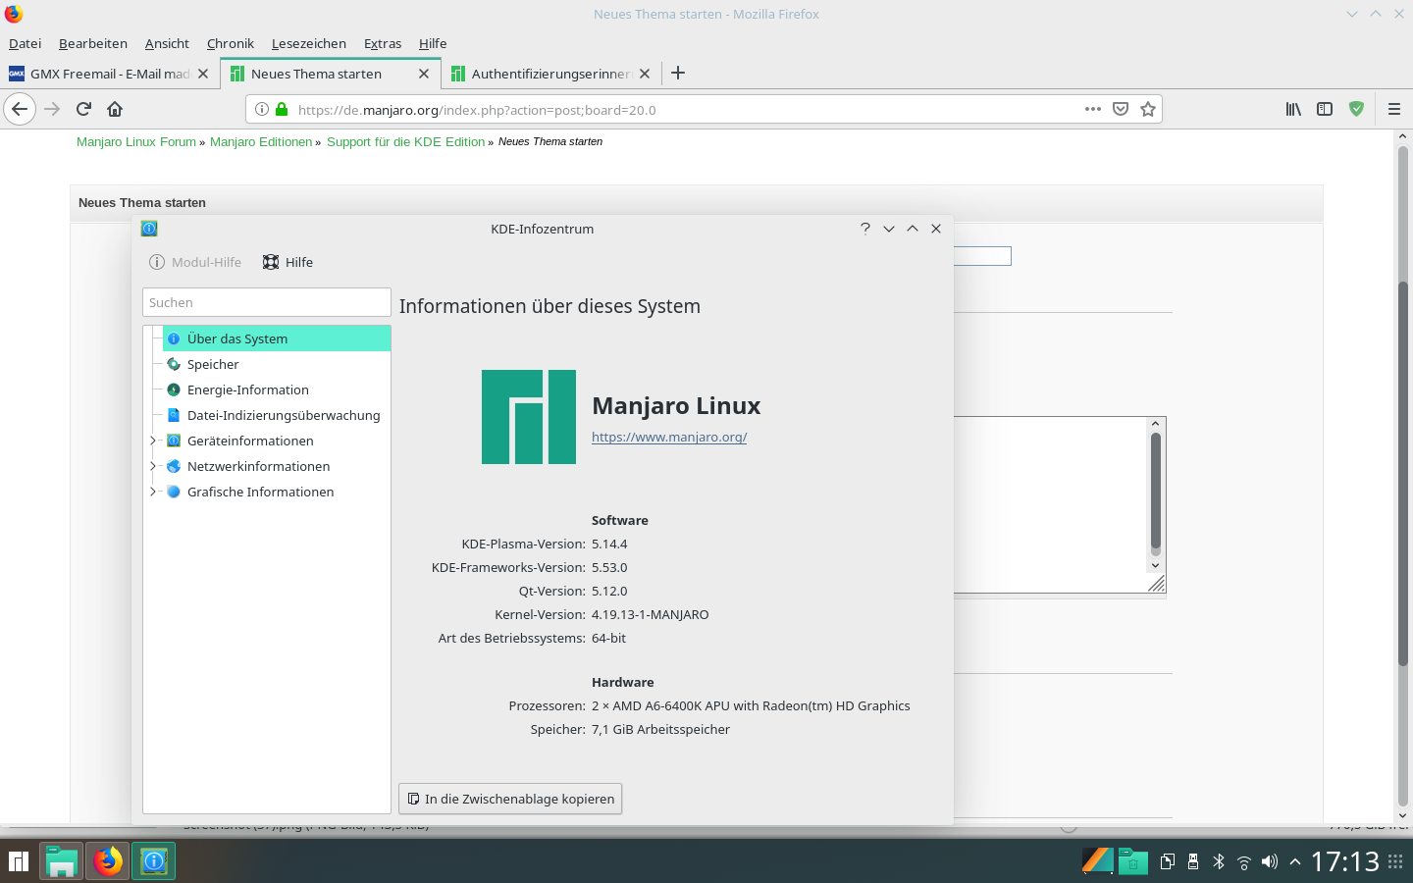Click Modul-Hilfe in Infozentrum toolbar
The width and height of the screenshot is (1413, 883).
click(195, 262)
